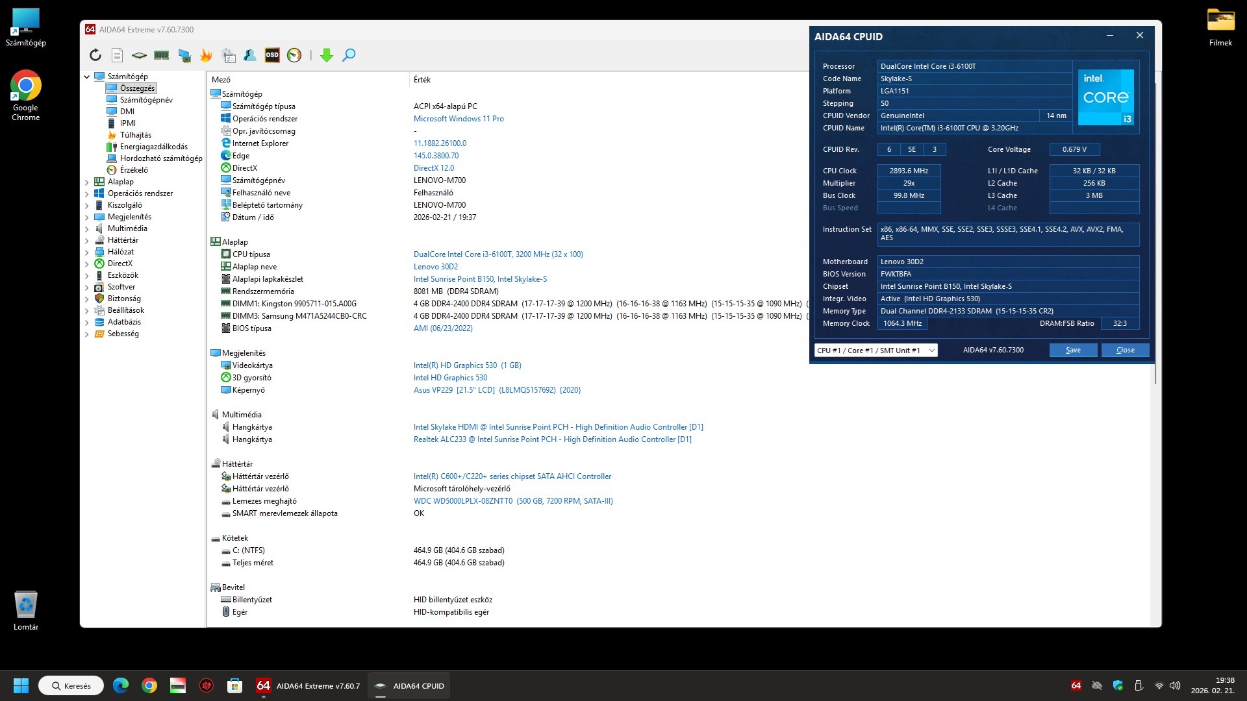Viewport: 1247px width, 701px height.
Task: Click the CPU chip toolbar icon
Action: pos(140,55)
